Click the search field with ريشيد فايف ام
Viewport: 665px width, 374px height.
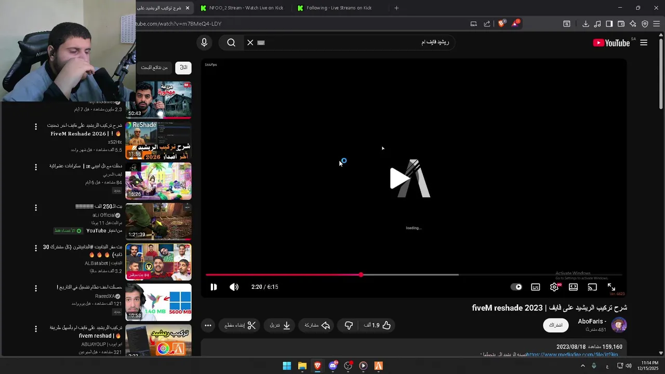pos(358,43)
